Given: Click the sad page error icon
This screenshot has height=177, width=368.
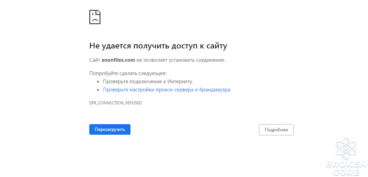Looking at the screenshot, I should [x=95, y=17].
